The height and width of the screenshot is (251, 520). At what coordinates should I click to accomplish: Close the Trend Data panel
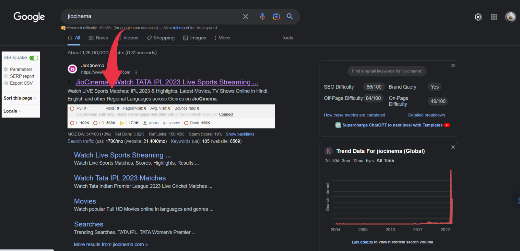tap(453, 147)
